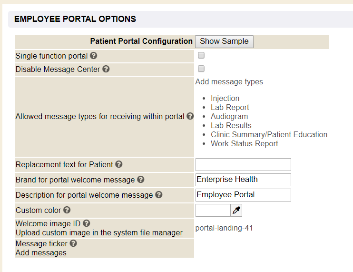This screenshot has width=353, height=272.
Task: Open help for Allowed message types
Action: 190,116
